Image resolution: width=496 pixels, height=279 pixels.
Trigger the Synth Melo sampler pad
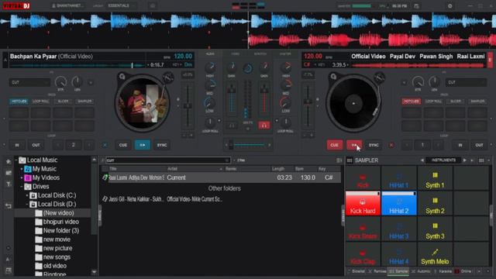[435, 254]
